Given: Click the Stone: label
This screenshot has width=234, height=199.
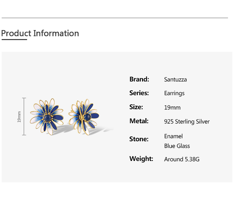Looking at the screenshot, I should [x=139, y=139].
